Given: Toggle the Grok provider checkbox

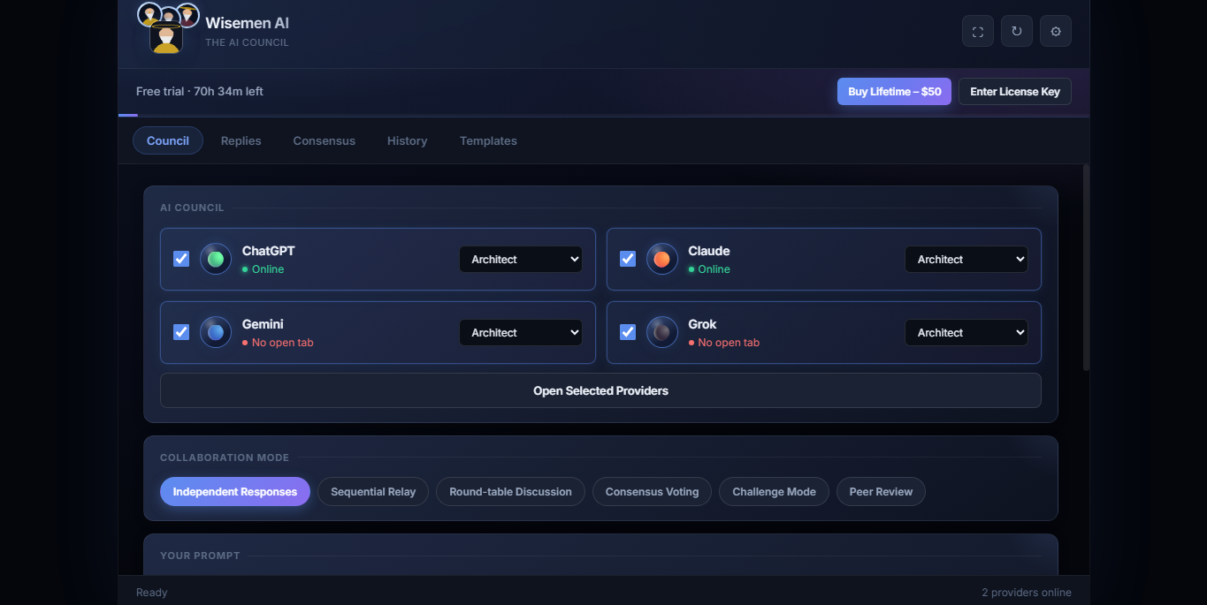Looking at the screenshot, I should coord(628,332).
